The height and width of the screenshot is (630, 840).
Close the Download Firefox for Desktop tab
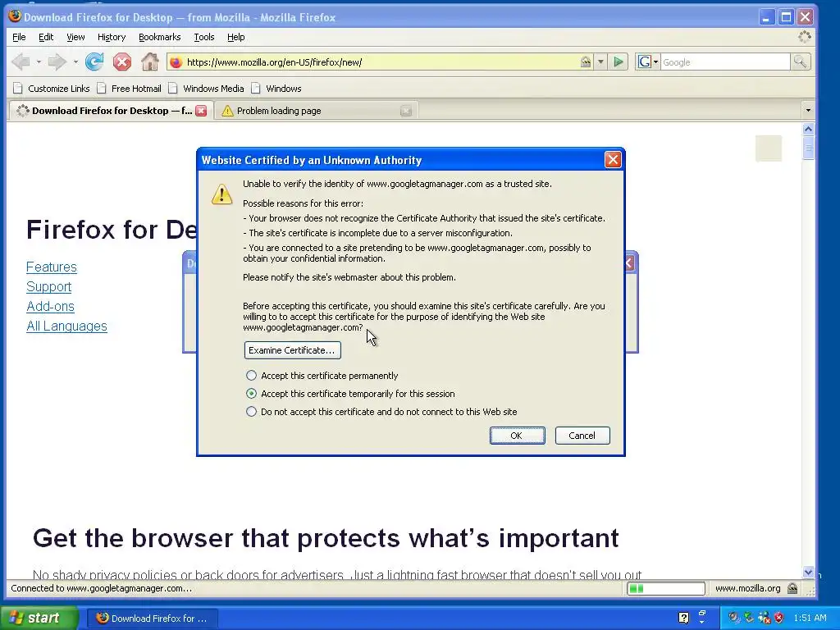coord(201,111)
